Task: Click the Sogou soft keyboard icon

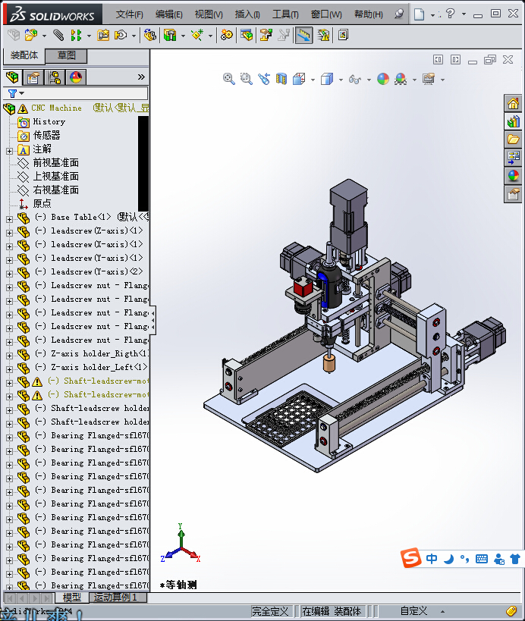Action: (482, 559)
